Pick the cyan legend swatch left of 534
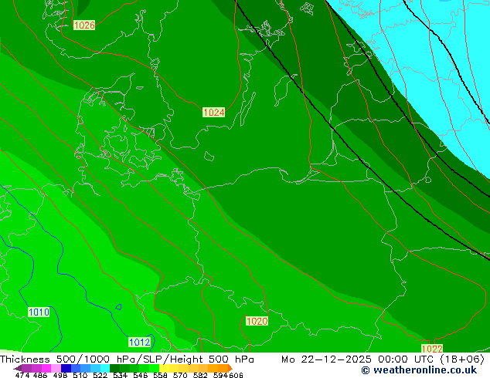The height and width of the screenshot is (378, 490). pyautogui.click(x=105, y=368)
